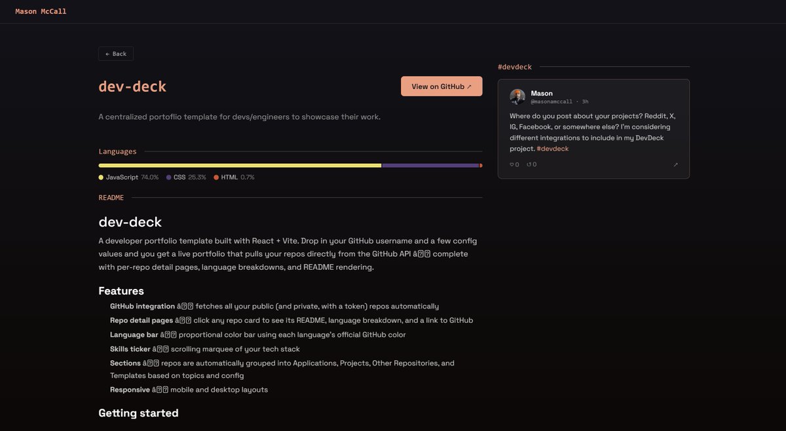
Task: Click the dev-deck README heading
Action: (130, 222)
